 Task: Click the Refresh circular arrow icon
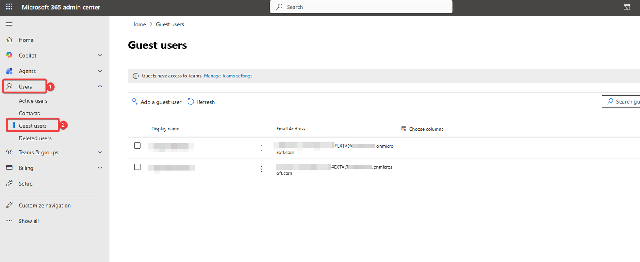pyautogui.click(x=191, y=102)
